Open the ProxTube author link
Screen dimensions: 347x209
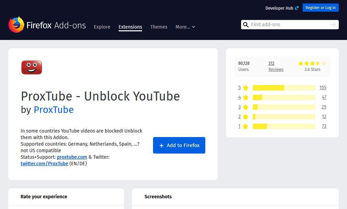[x=54, y=110]
